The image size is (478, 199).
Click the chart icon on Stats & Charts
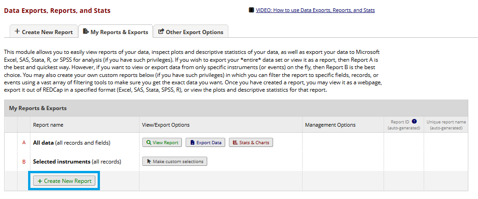(235, 143)
